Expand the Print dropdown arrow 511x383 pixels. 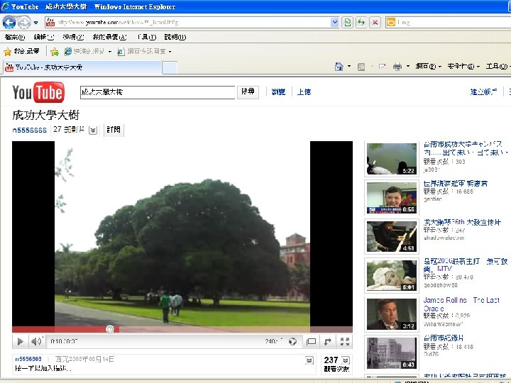(407, 67)
